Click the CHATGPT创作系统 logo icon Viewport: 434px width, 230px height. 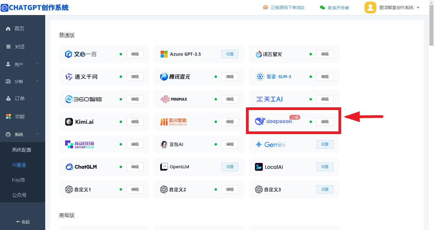(x=5, y=8)
